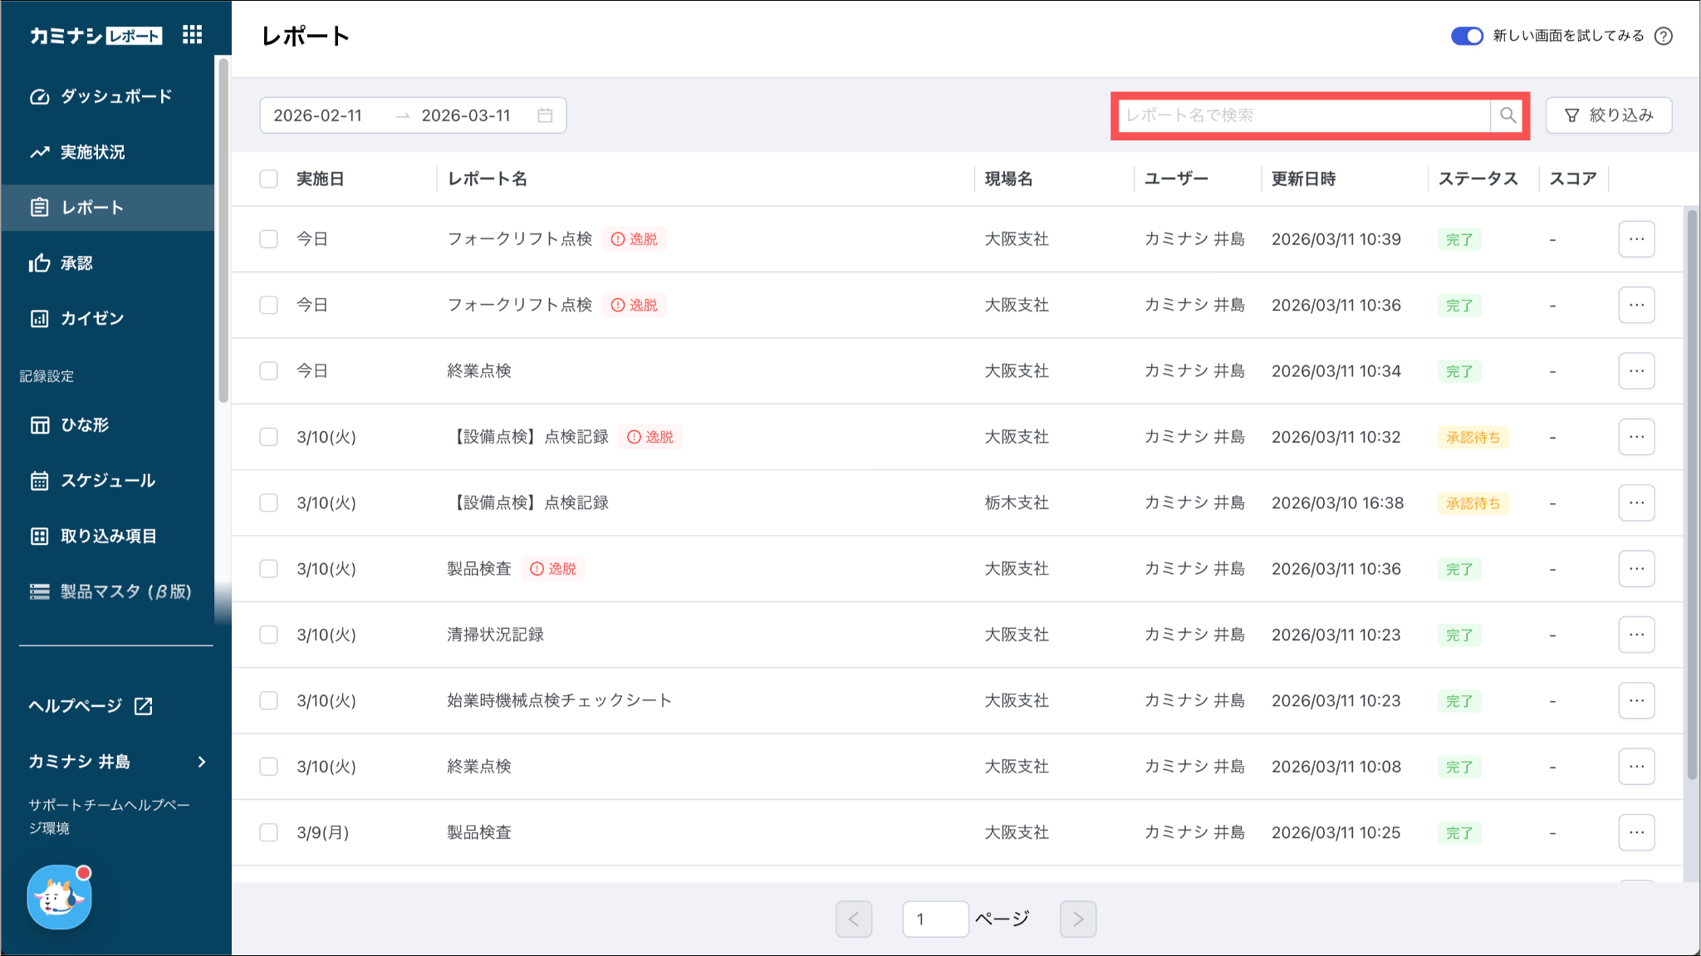Click the search magnifier icon
1701x956 pixels.
click(1507, 115)
